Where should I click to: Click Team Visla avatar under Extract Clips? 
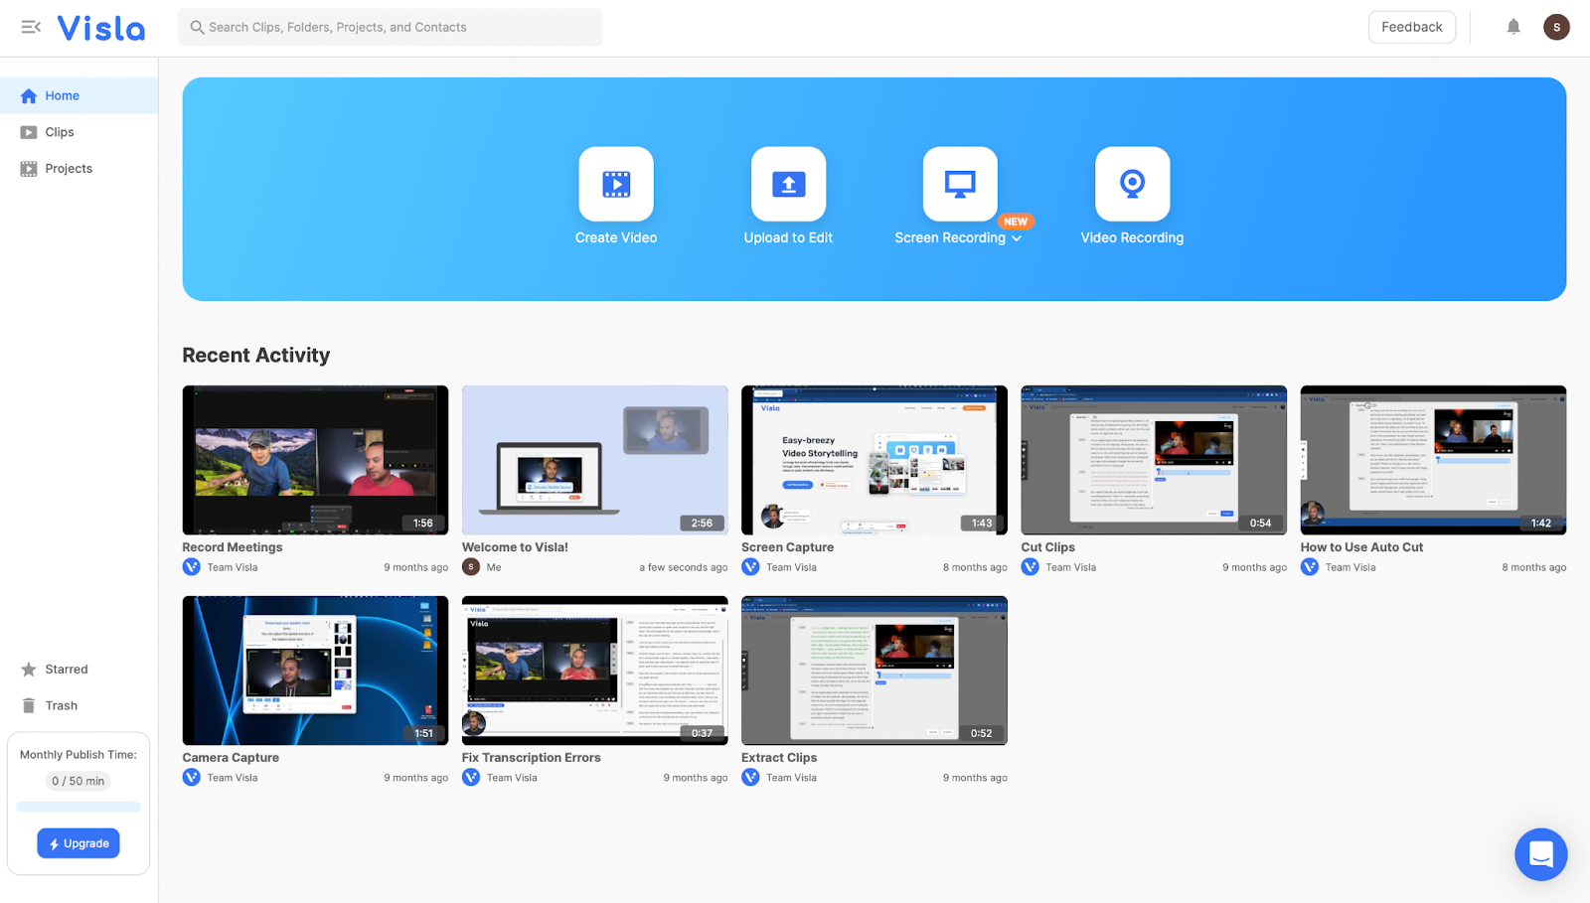[x=750, y=778]
